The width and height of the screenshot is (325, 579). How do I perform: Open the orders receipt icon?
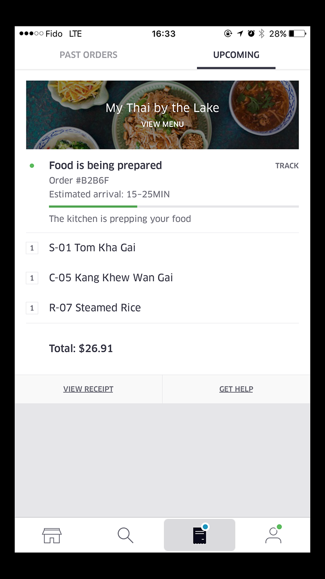pyautogui.click(x=200, y=535)
